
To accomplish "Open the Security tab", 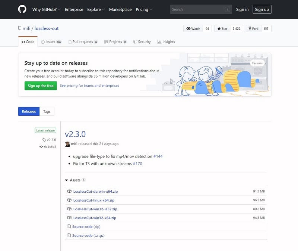I will click(x=142, y=42).
